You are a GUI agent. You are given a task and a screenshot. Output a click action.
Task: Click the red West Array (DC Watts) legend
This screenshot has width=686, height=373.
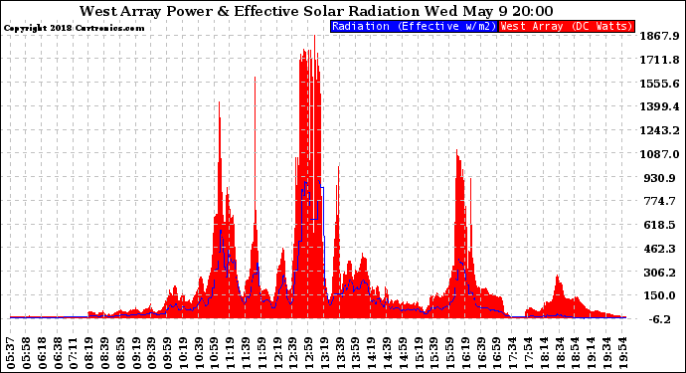tap(567, 26)
